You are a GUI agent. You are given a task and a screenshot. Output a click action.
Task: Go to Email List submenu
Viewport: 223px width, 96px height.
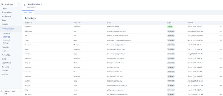pyautogui.click(x=6, y=34)
